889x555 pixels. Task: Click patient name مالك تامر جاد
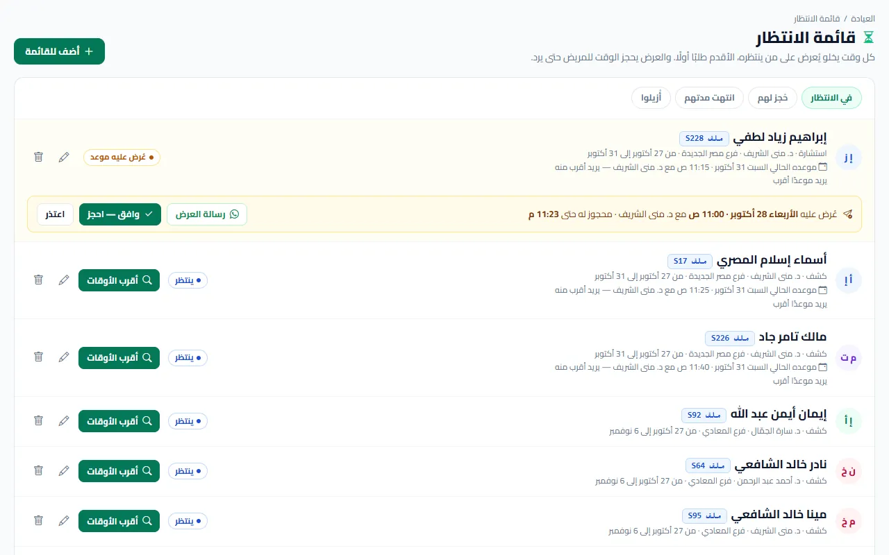point(793,338)
